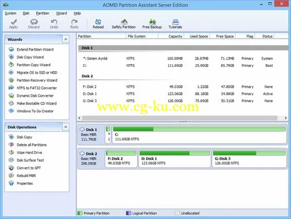The height and width of the screenshot is (219, 291).
Task: Click the Dynamic Disk Converter icon
Action: (11, 96)
